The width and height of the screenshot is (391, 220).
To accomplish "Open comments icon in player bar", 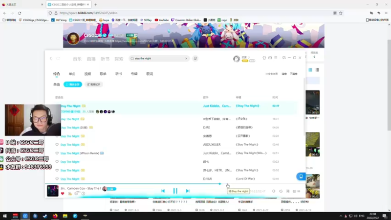I will pos(77,194).
